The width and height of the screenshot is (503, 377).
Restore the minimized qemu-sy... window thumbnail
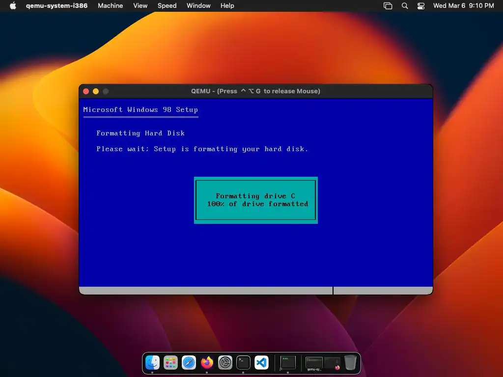pos(314,364)
